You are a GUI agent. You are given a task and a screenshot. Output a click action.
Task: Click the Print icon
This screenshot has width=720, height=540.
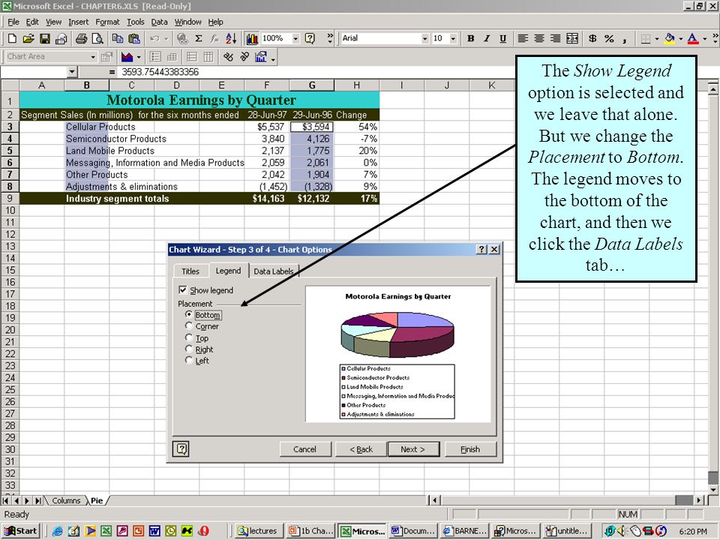click(81, 39)
